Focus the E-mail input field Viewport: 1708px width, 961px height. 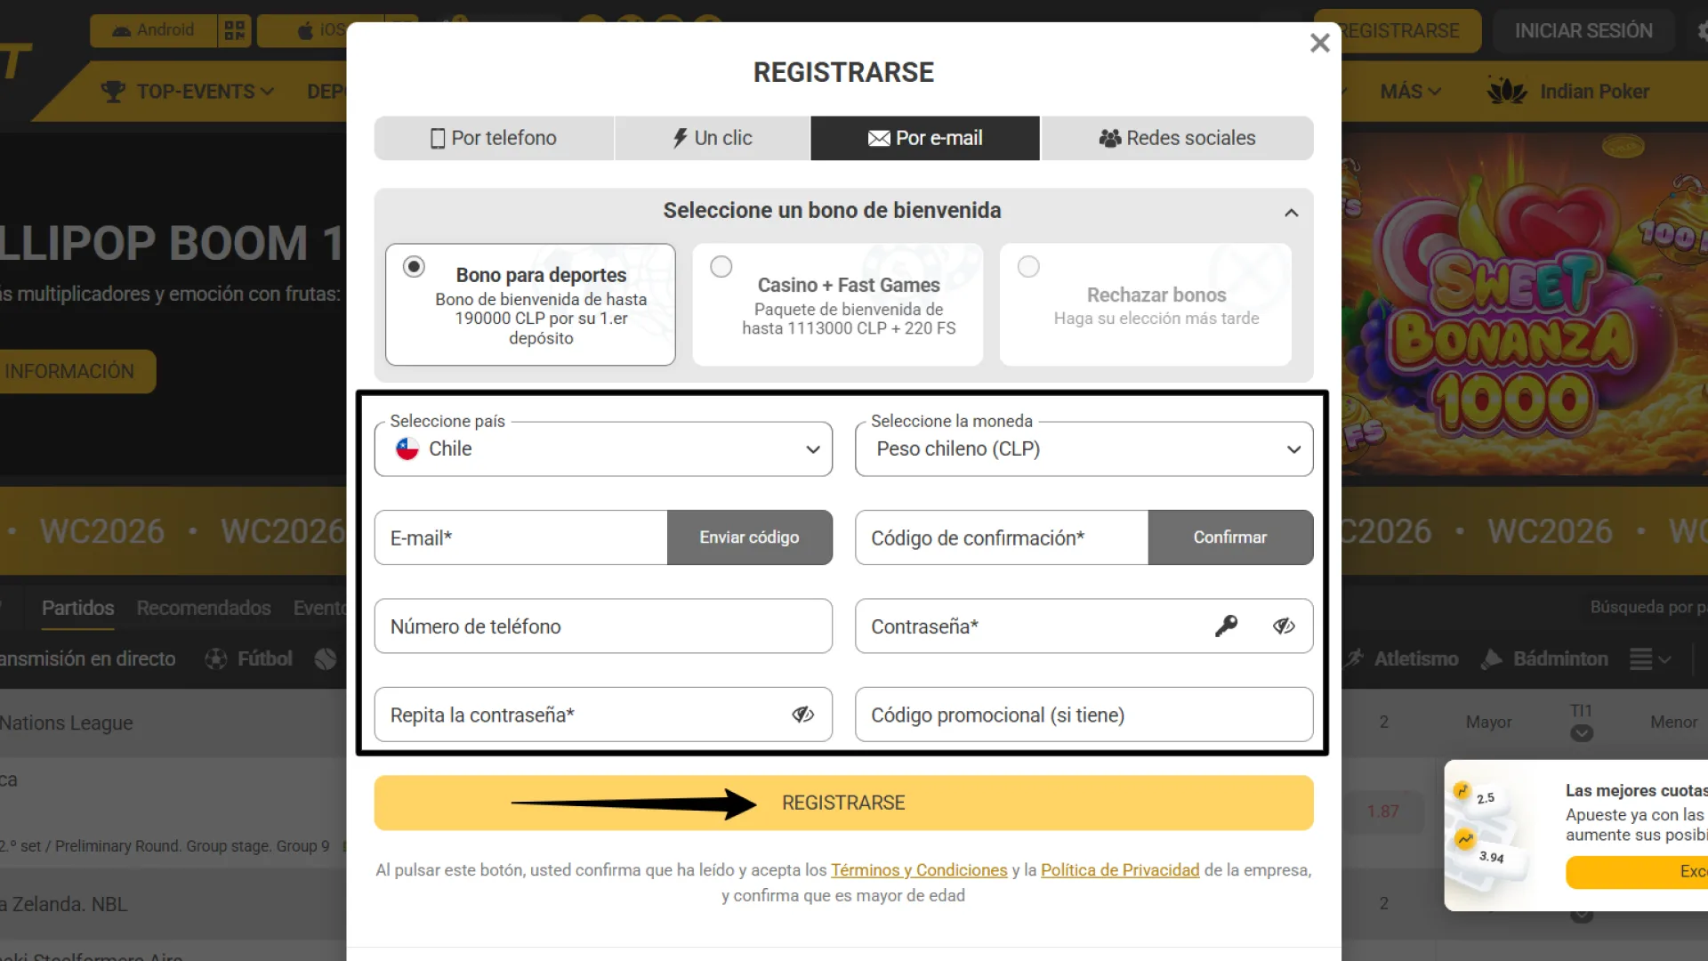click(x=521, y=537)
